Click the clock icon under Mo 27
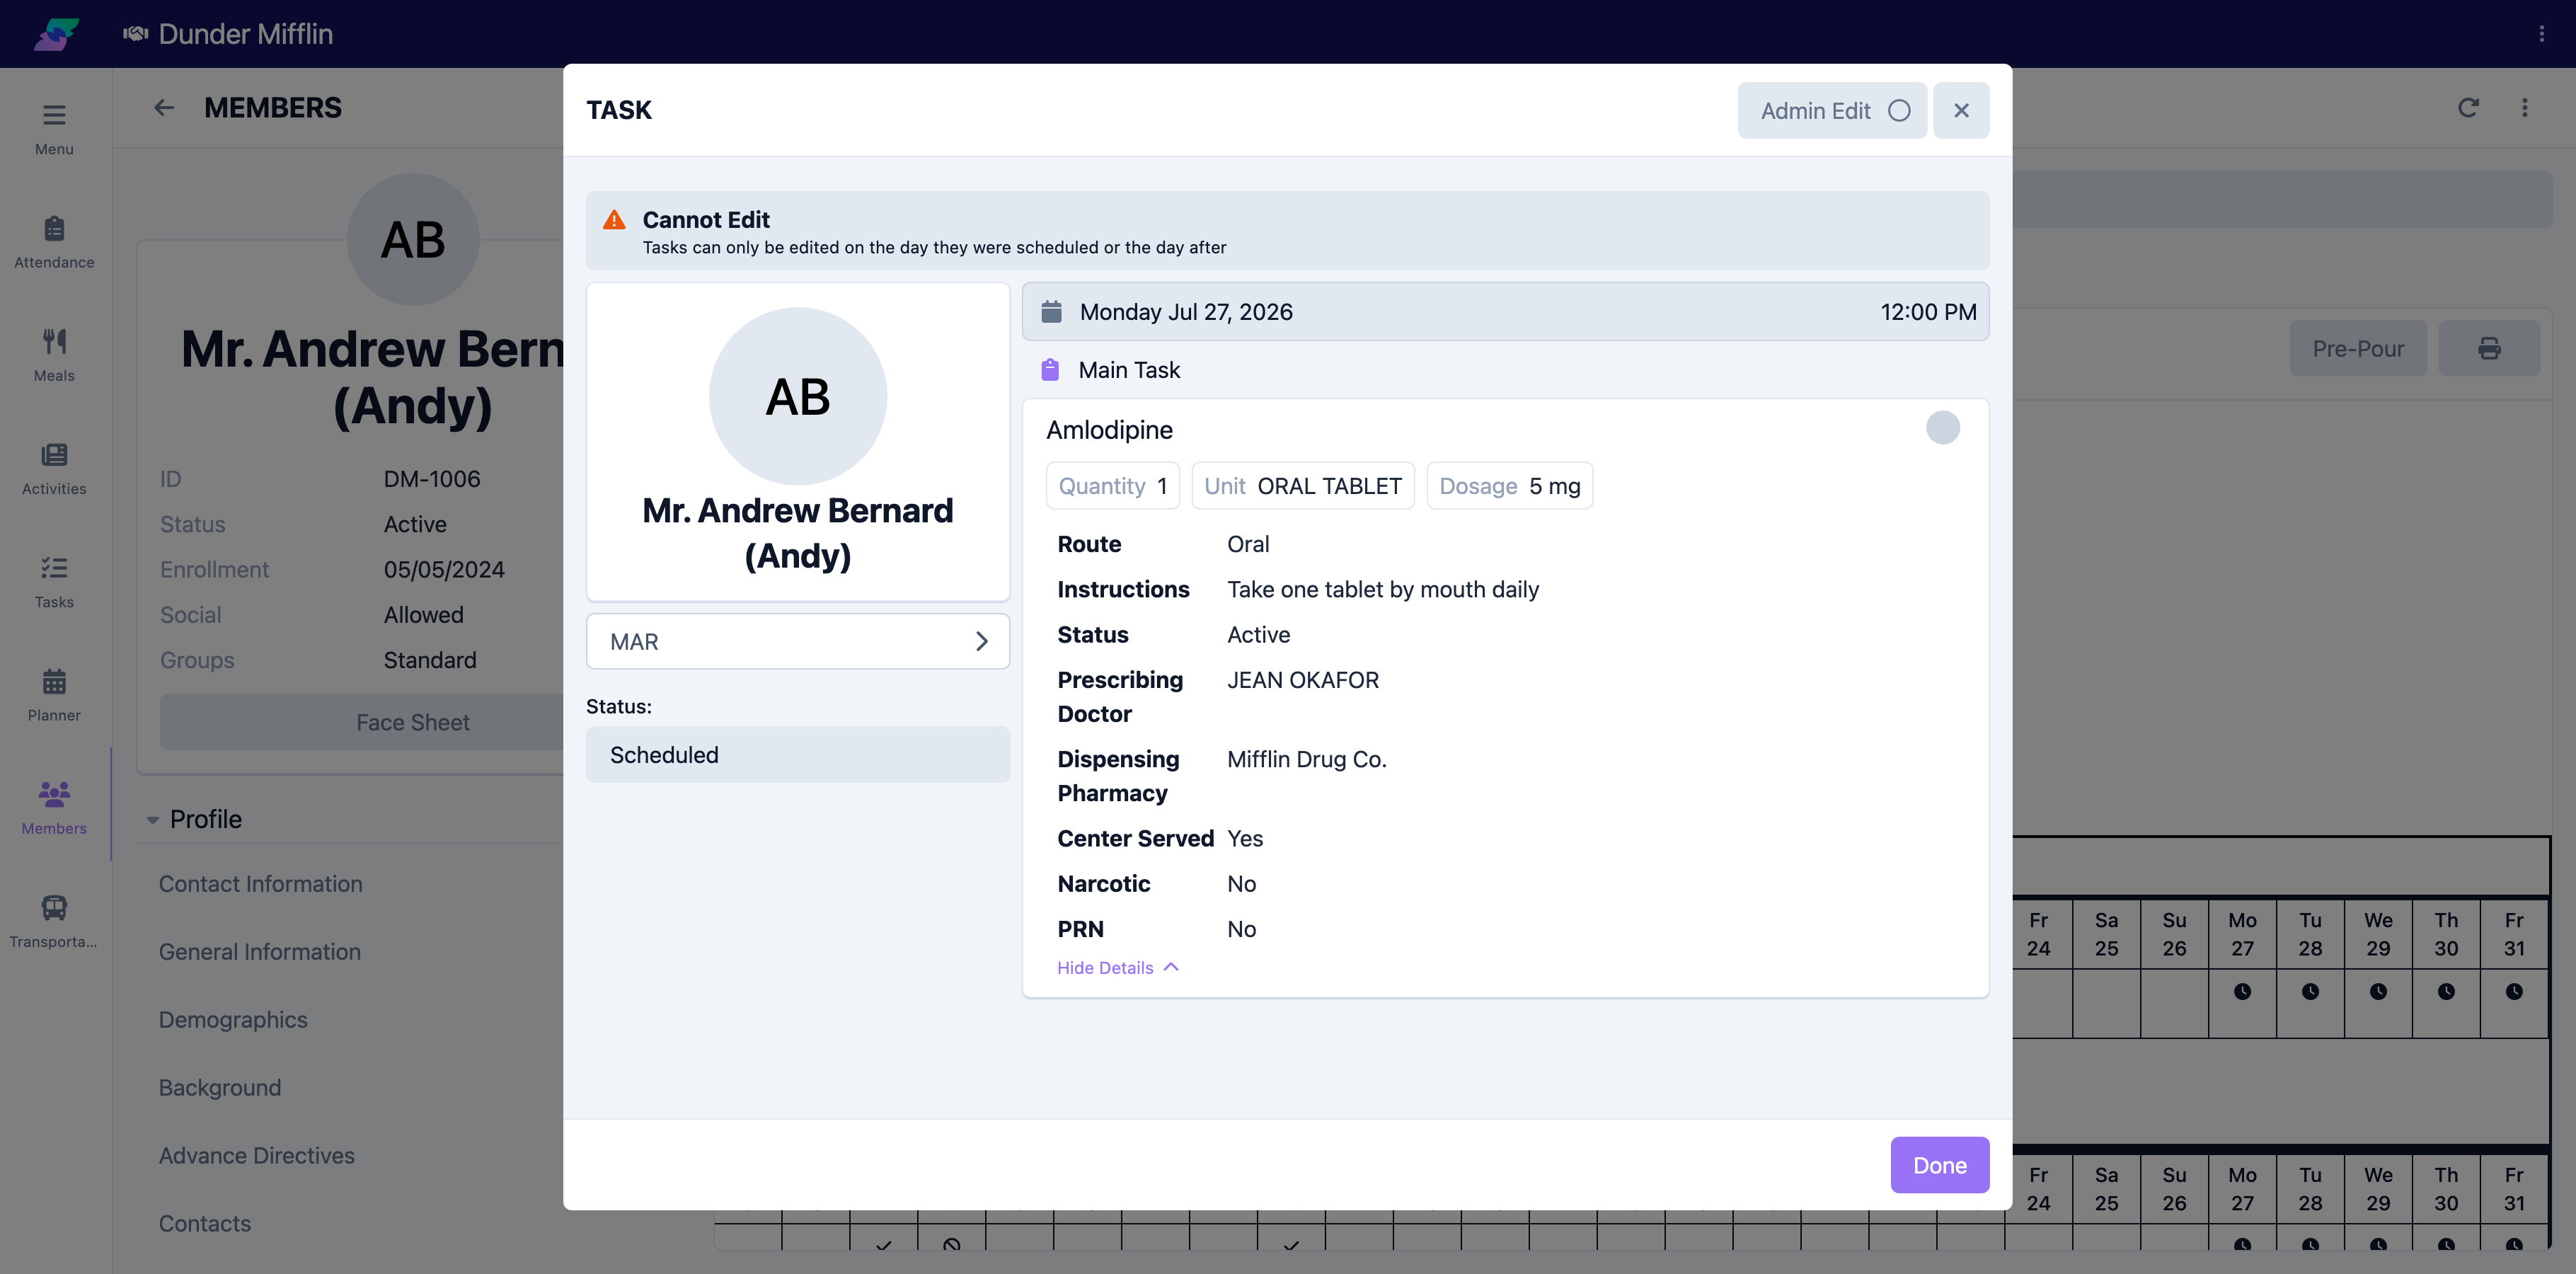The width and height of the screenshot is (2576, 1274). (x=2242, y=991)
